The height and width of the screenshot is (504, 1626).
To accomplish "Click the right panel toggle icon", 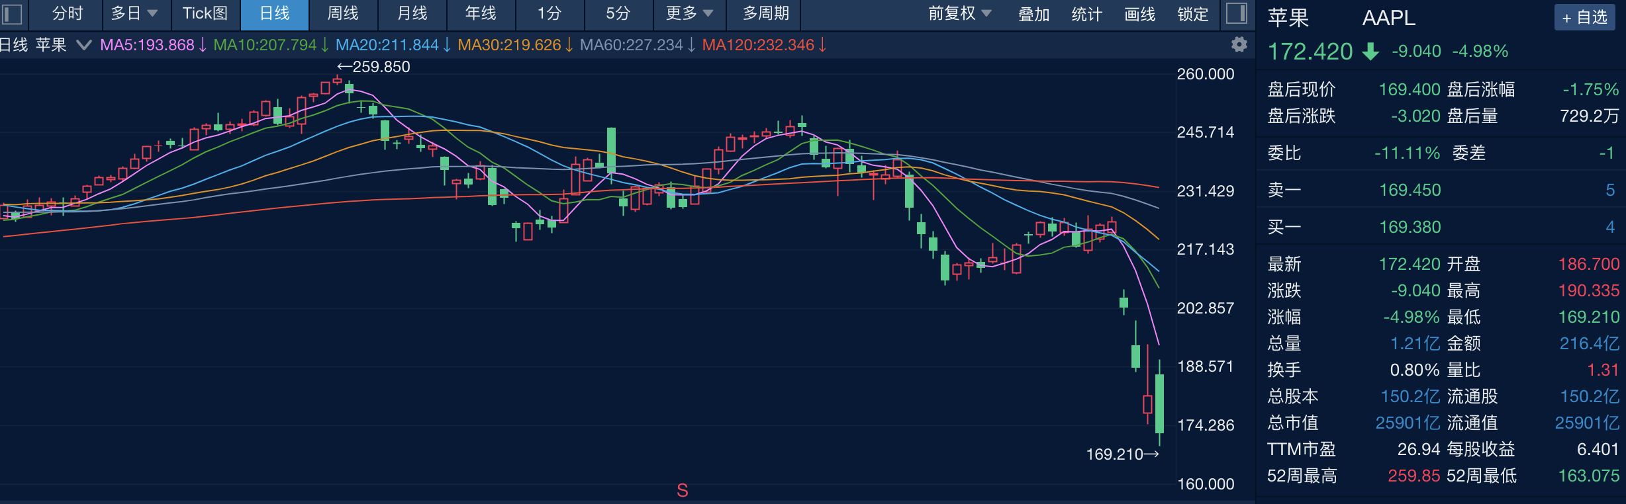I will [x=1237, y=14].
